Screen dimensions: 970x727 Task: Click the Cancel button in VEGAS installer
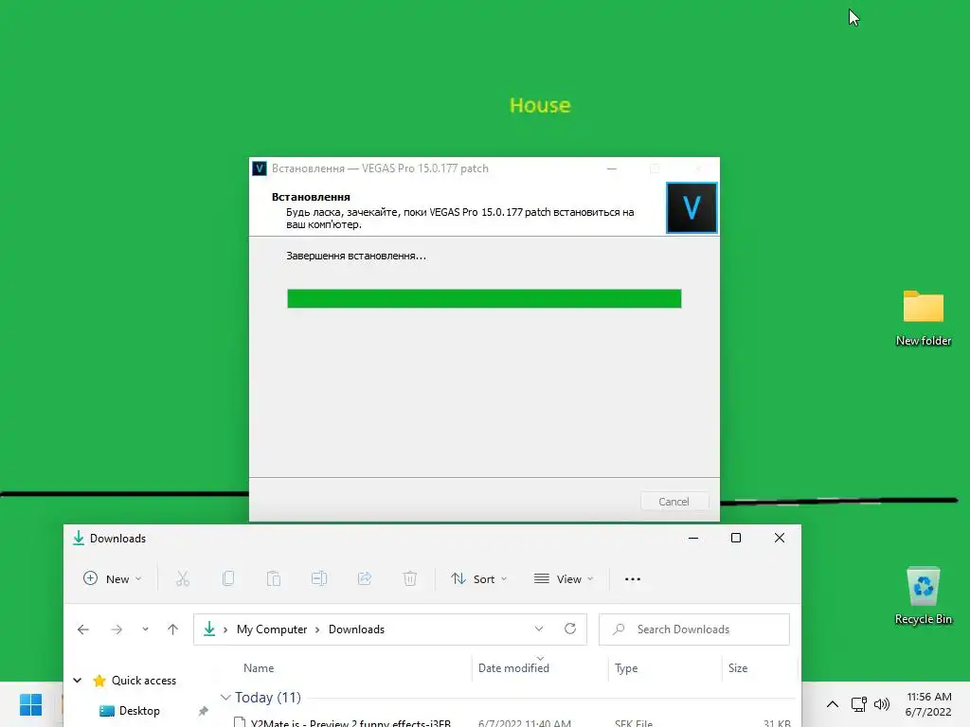(x=674, y=502)
